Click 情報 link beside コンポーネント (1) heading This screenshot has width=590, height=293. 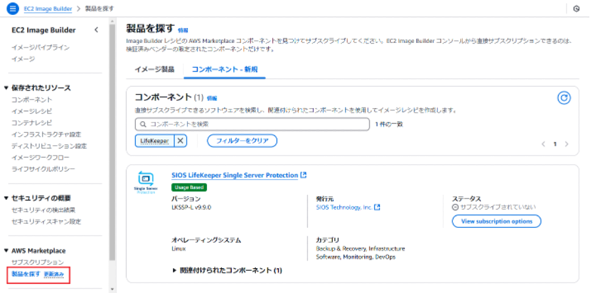click(212, 98)
